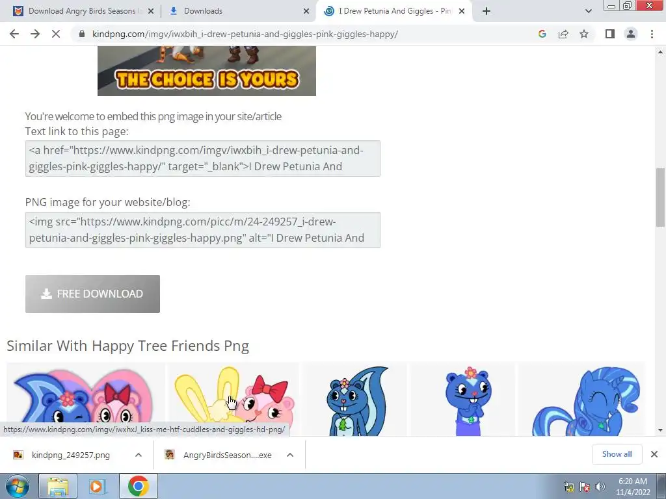The image size is (666, 499).
Task: Click Show all downloads
Action: coord(617,454)
